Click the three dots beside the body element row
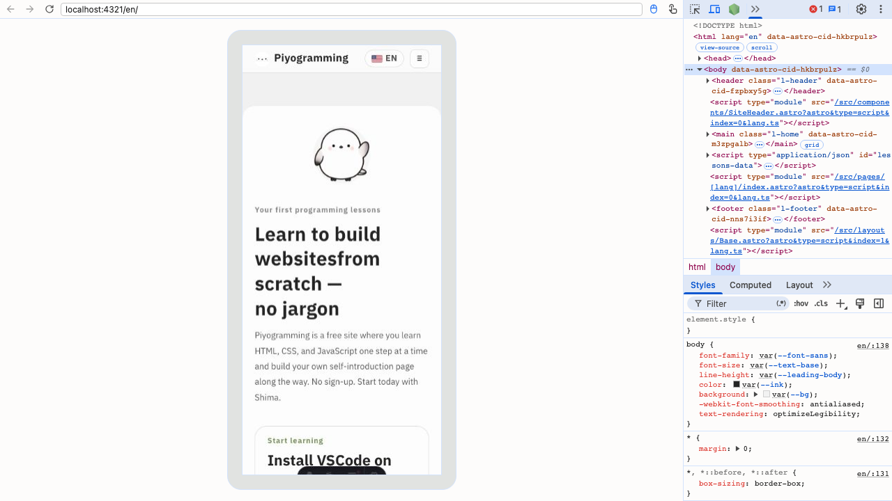892x501 pixels. click(689, 70)
